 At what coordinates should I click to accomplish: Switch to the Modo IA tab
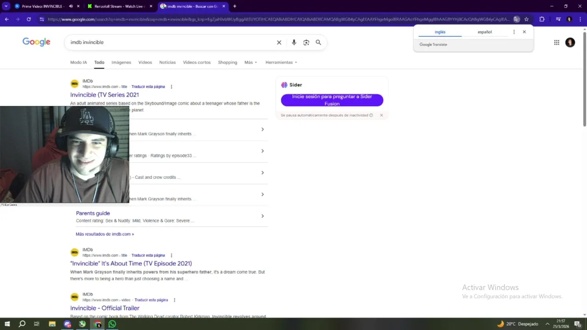pos(78,62)
